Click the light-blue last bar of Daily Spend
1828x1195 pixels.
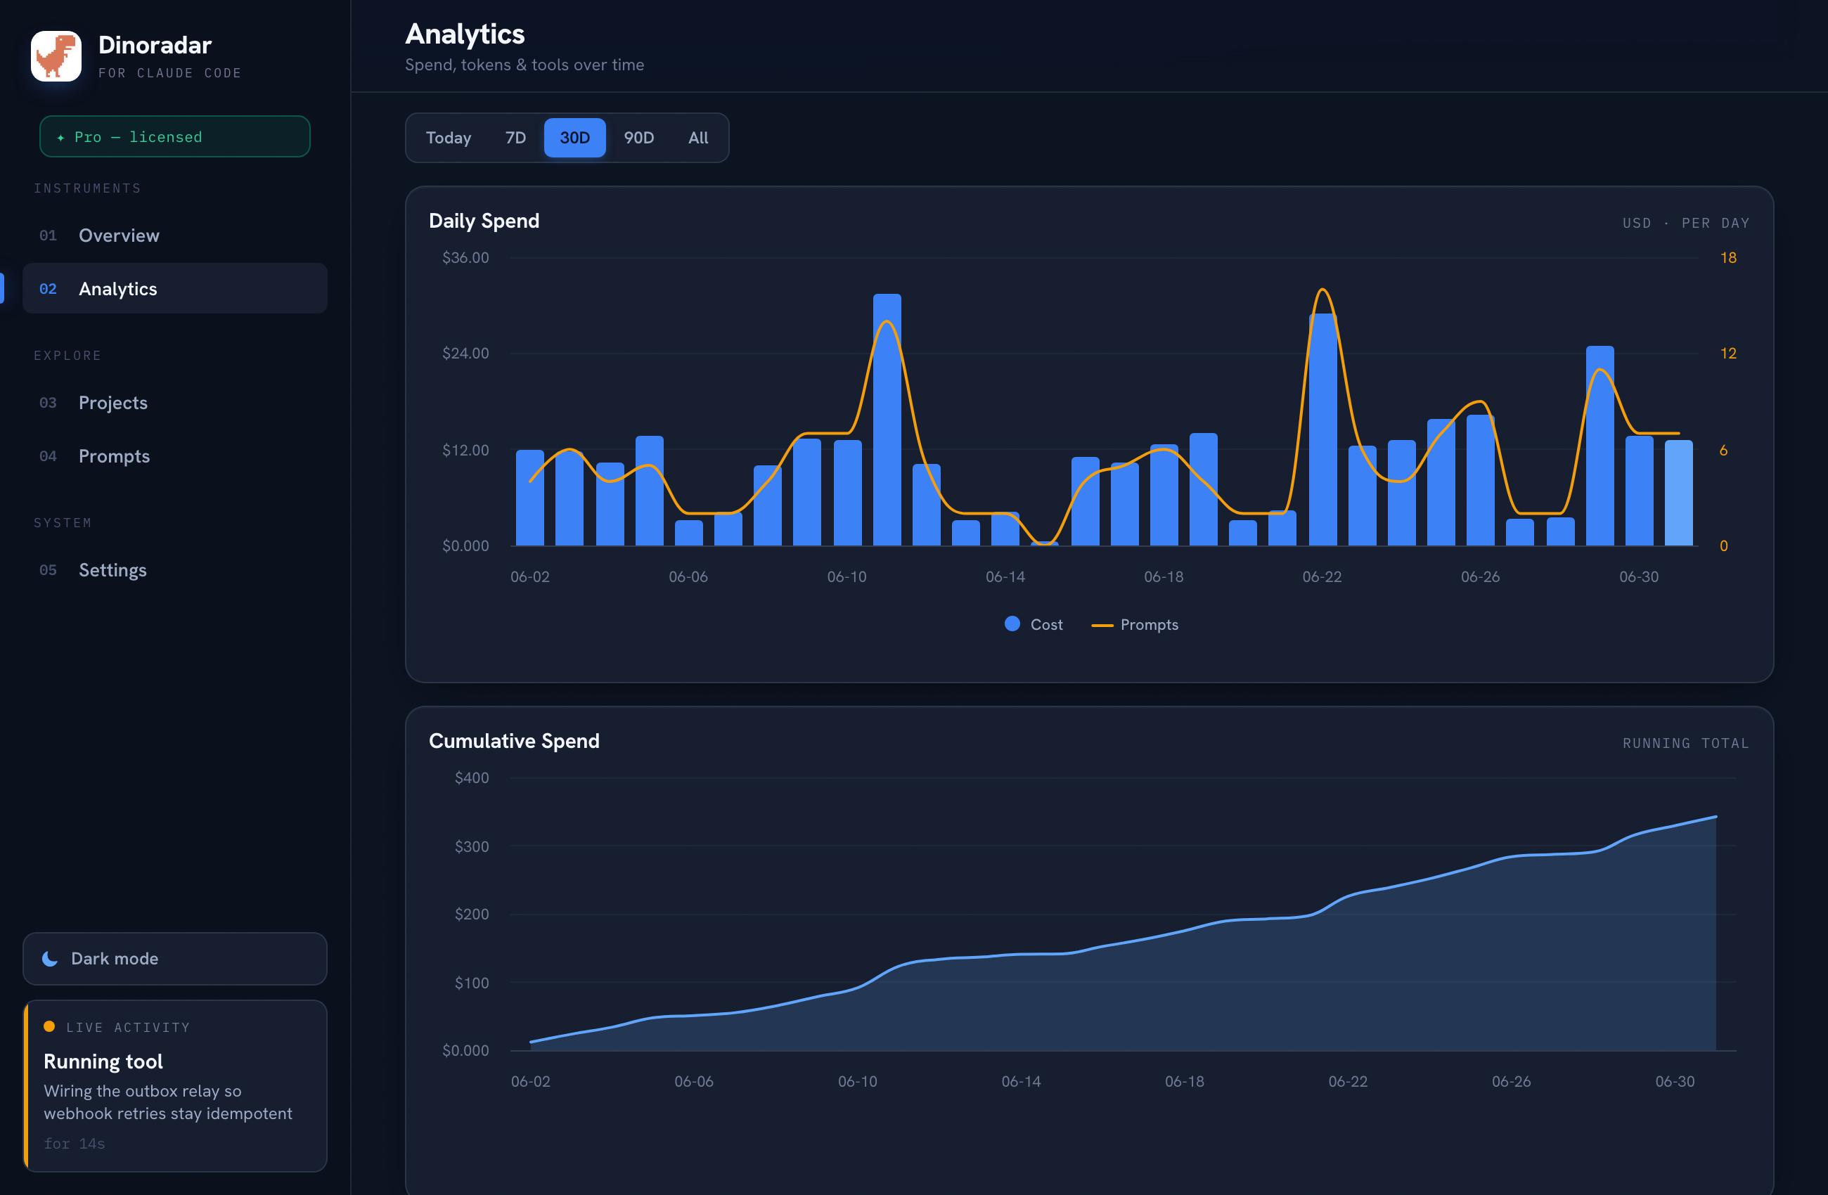click(1679, 493)
